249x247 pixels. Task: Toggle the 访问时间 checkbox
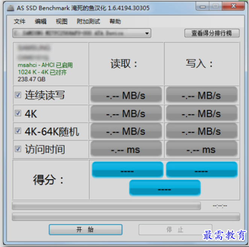pos(18,149)
